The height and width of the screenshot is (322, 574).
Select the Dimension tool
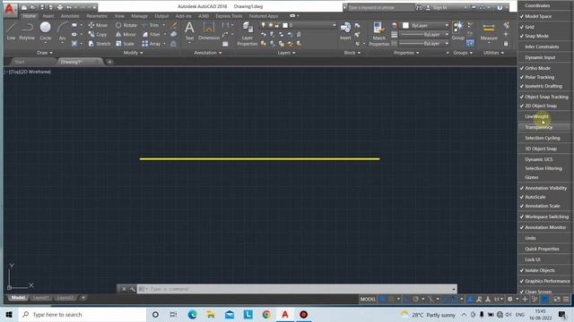point(209,31)
